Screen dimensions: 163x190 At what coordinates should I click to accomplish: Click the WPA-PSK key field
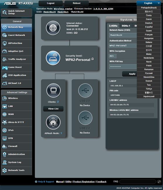pyautogui.click(x=123, y=66)
